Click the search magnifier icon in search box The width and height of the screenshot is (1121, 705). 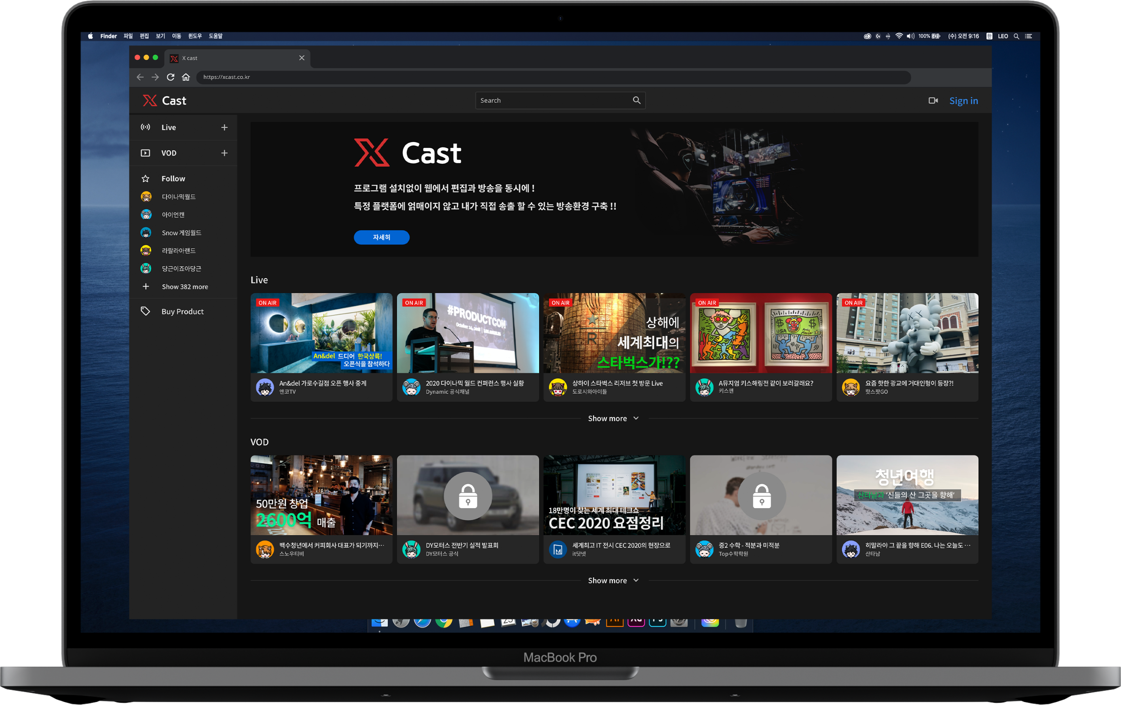click(636, 100)
